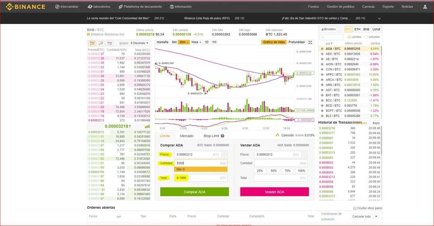The width and height of the screenshot is (434, 226).
Task: Set sell amount to 50%
Action: pos(274,171)
